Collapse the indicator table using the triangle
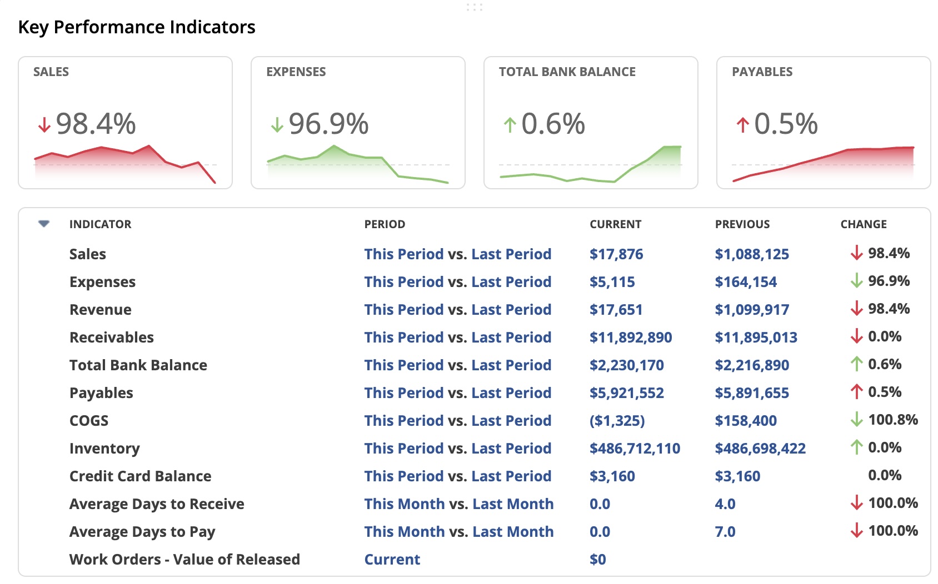The width and height of the screenshot is (938, 584). click(x=44, y=224)
